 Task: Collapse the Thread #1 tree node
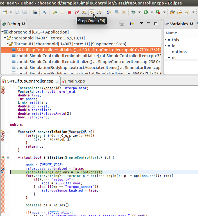8,44
